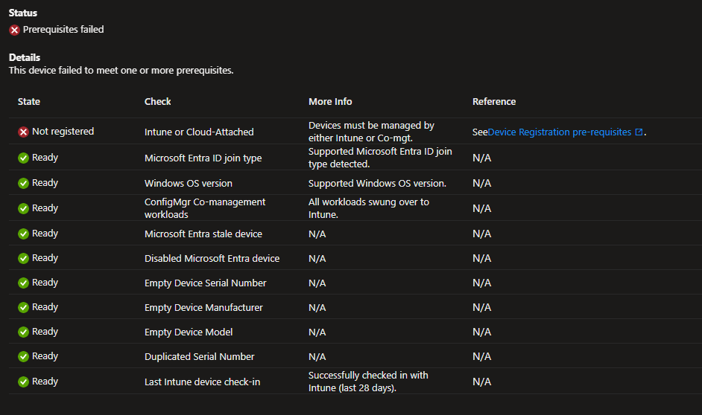This screenshot has width=702, height=415.
Task: Click Ready text in Windows OS version row
Action: pos(45,183)
